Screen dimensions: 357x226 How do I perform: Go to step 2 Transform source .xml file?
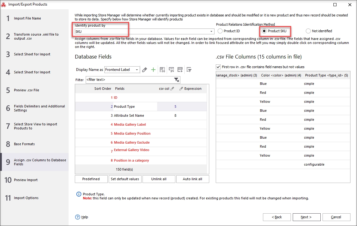[x=34, y=36]
